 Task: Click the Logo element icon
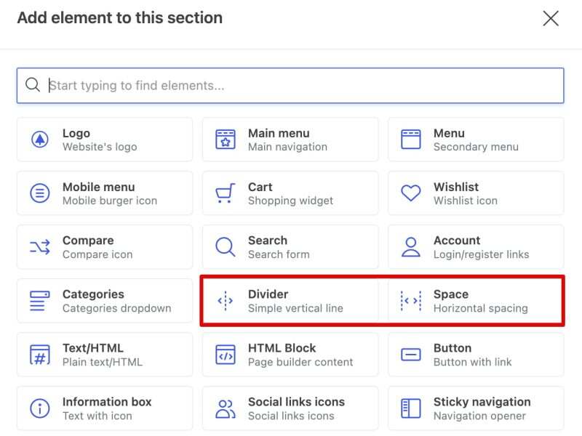pos(40,140)
